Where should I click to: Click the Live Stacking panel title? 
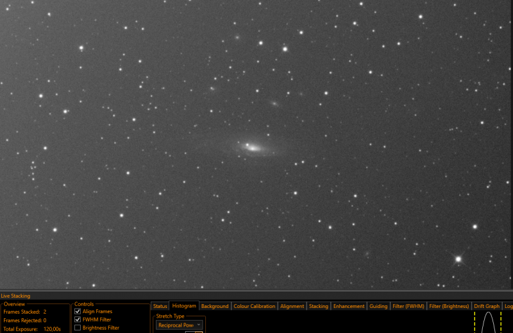tap(15, 296)
